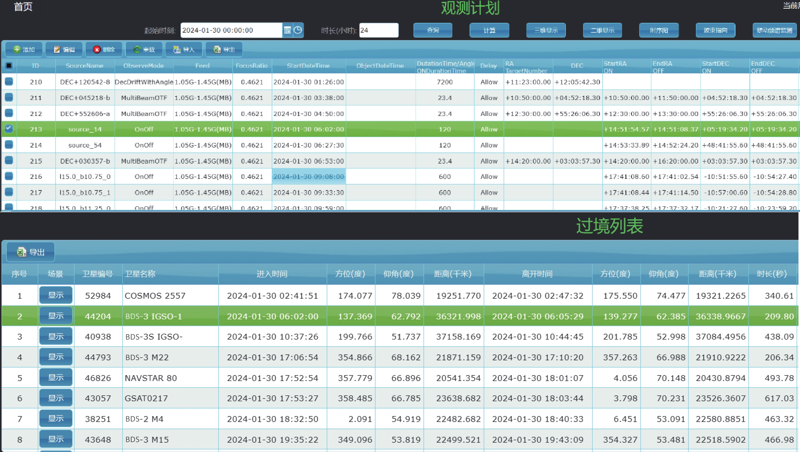Click 显示 for COSMOS 2557 row
The width and height of the screenshot is (800, 452).
pos(56,295)
